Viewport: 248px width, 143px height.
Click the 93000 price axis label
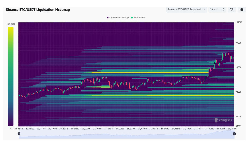(239, 92)
